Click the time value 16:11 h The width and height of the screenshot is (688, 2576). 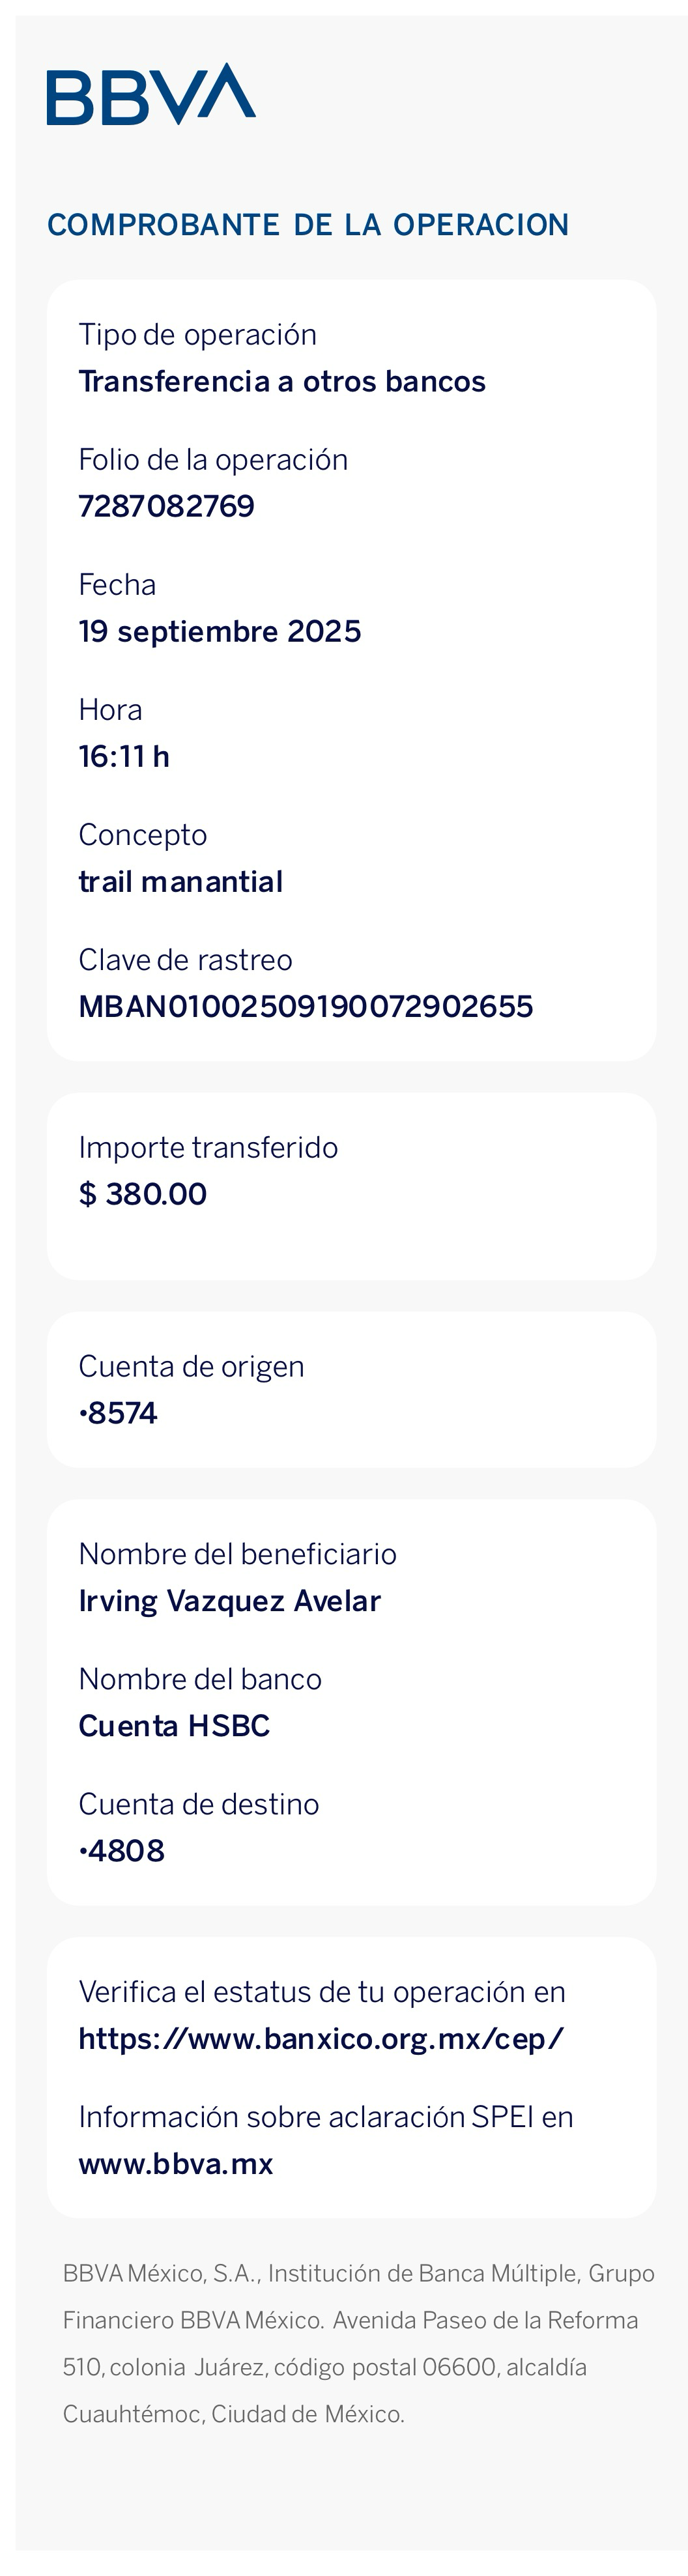[124, 756]
